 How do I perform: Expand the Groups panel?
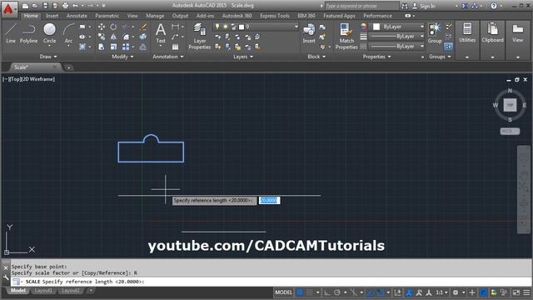(440, 57)
